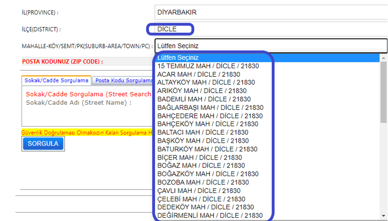Choose BAHÇEDERE MAH entry
Image resolution: width=388 pixels, height=221 pixels.
(x=210, y=116)
